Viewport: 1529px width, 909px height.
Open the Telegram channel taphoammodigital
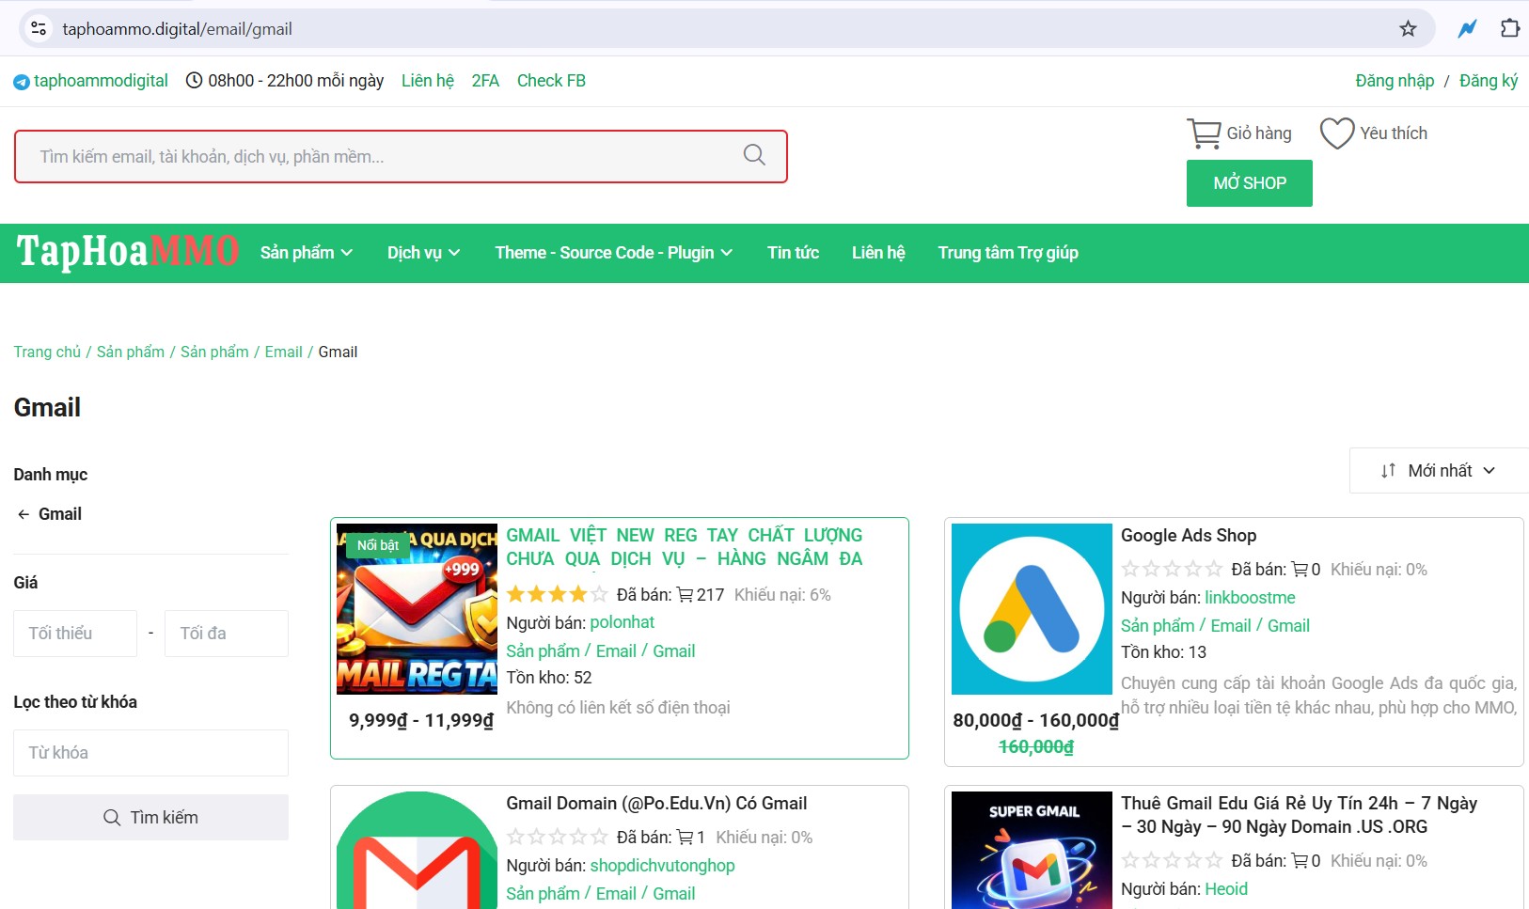[100, 81]
